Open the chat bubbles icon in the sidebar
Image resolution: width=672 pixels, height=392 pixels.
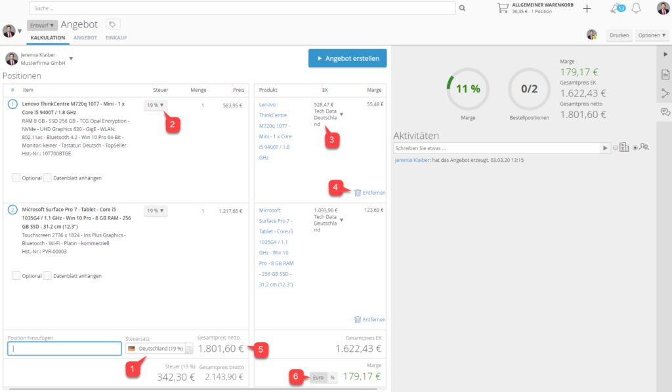(x=665, y=112)
